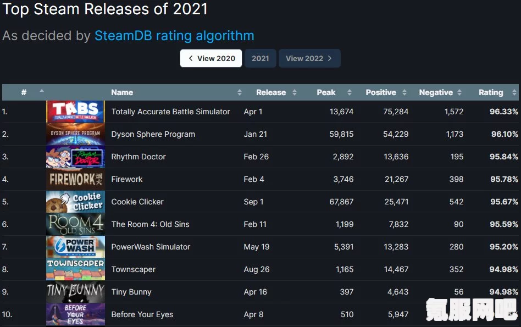Select the 95.20% rating for PowerWash
Viewport: 521px width, 327px height.
504,247
